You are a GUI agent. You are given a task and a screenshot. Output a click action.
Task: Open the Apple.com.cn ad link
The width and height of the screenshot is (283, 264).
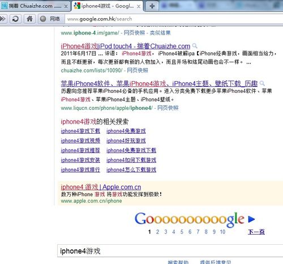[x=101, y=187]
